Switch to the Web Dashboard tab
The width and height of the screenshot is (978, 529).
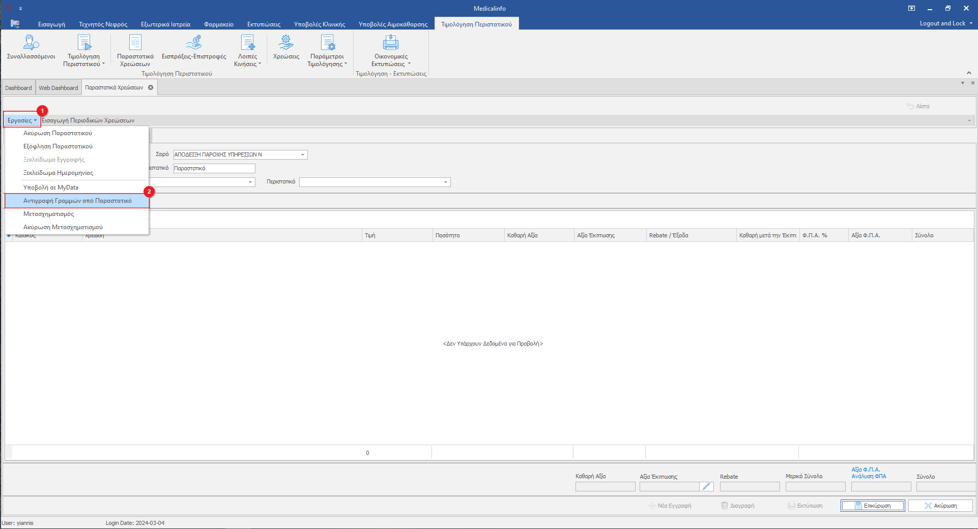click(59, 88)
